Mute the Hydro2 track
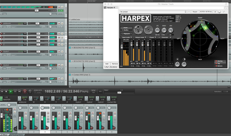This screenshot has width=231, height=136. pyautogui.click(x=59, y=65)
